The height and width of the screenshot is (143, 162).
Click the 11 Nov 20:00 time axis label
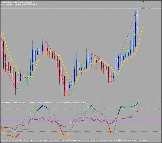coord(83,140)
